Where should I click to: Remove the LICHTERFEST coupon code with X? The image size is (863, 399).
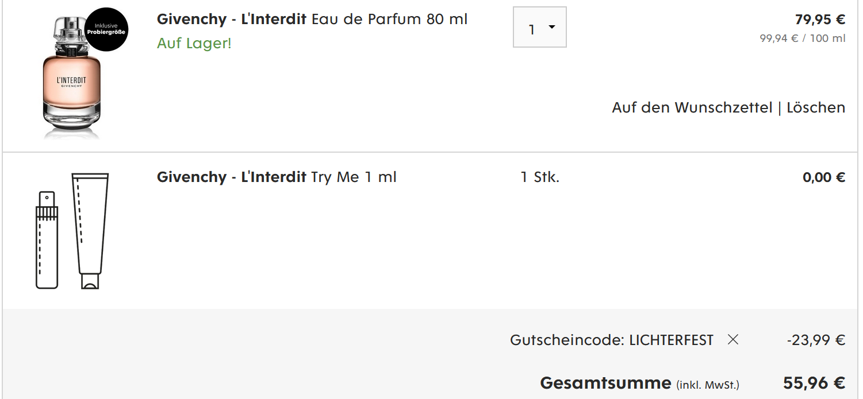pos(732,340)
